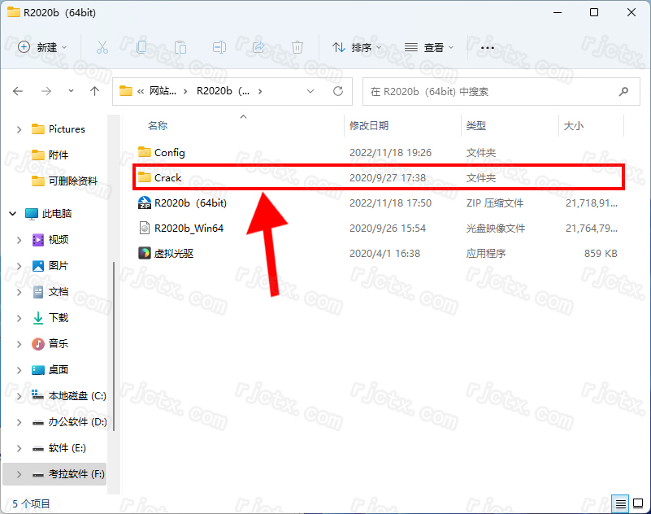Screen dimensions: 651x514
Task: Collapse the 此电脑 tree node
Action: click(13, 214)
